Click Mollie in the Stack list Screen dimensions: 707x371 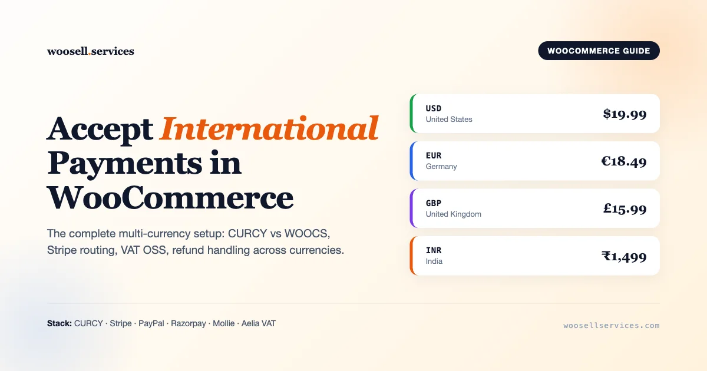224,323
